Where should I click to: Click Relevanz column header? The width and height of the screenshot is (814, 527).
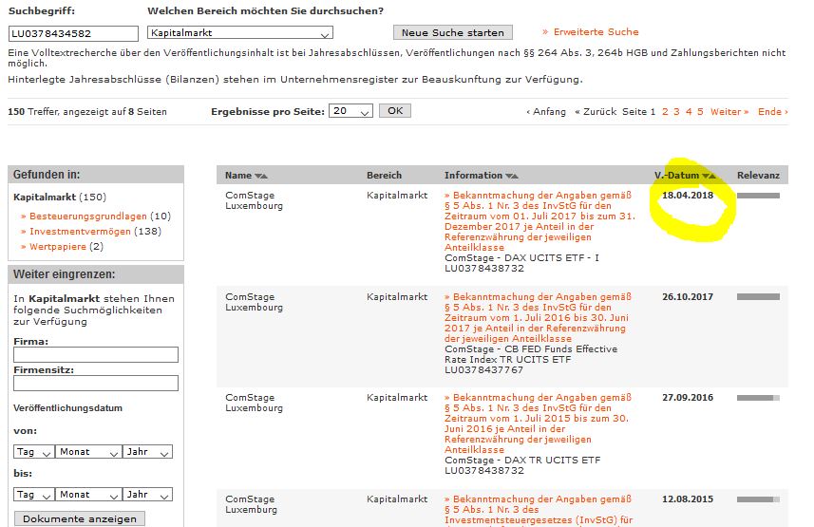point(758,176)
